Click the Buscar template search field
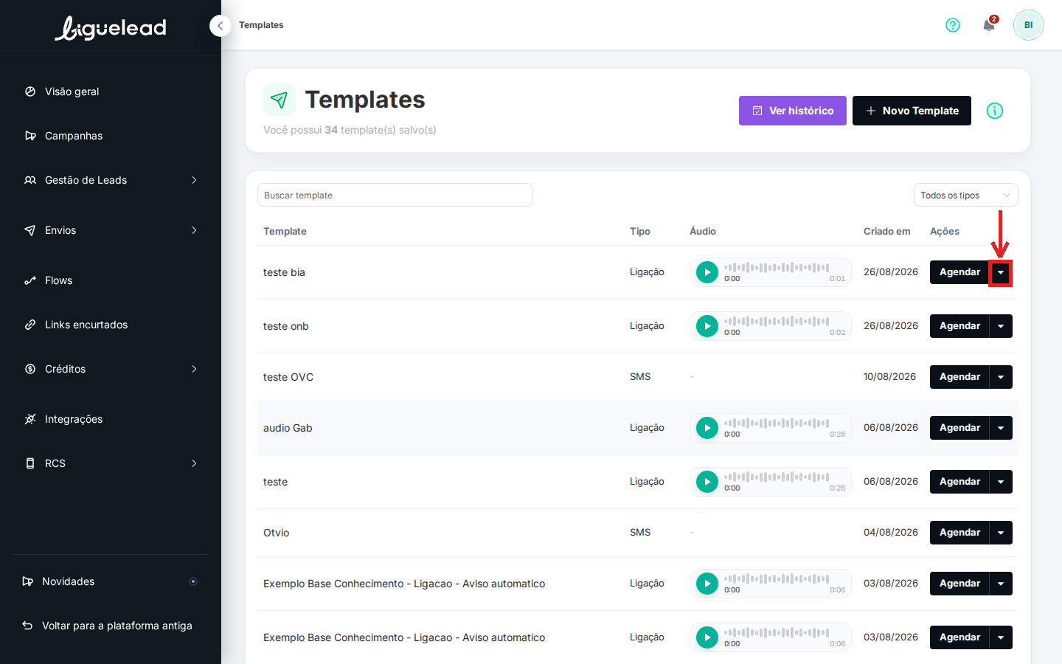The image size is (1062, 664). pos(395,196)
